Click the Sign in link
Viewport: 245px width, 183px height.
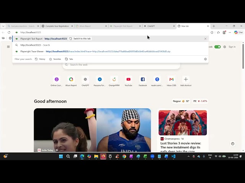232,47
